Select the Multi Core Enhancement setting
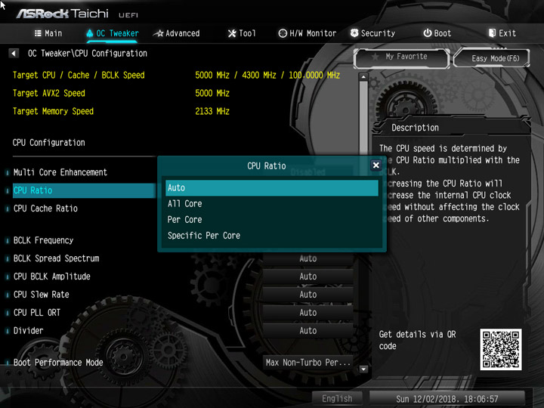The height and width of the screenshot is (408, 544). coord(60,172)
